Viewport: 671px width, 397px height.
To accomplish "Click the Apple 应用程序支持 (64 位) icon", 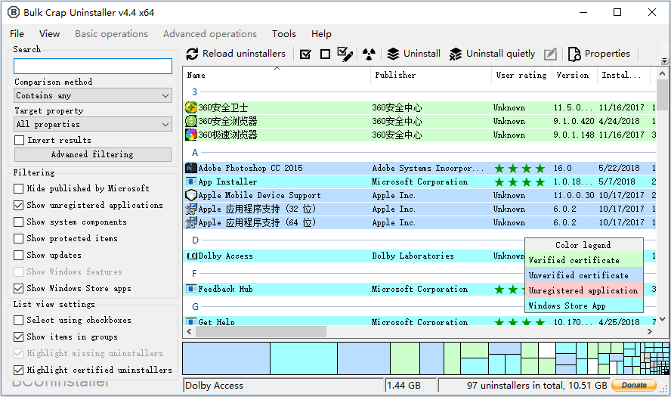I will [x=191, y=222].
